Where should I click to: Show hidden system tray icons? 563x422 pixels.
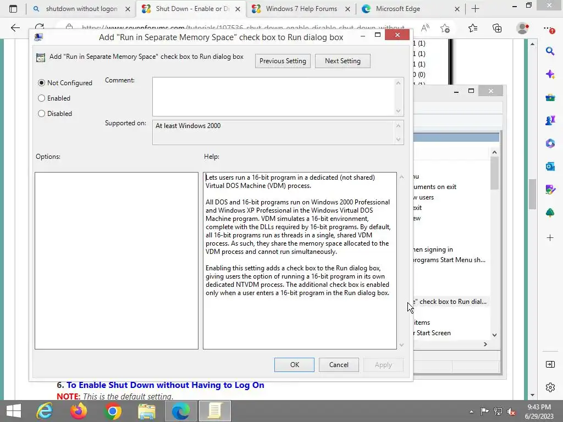pos(471,412)
